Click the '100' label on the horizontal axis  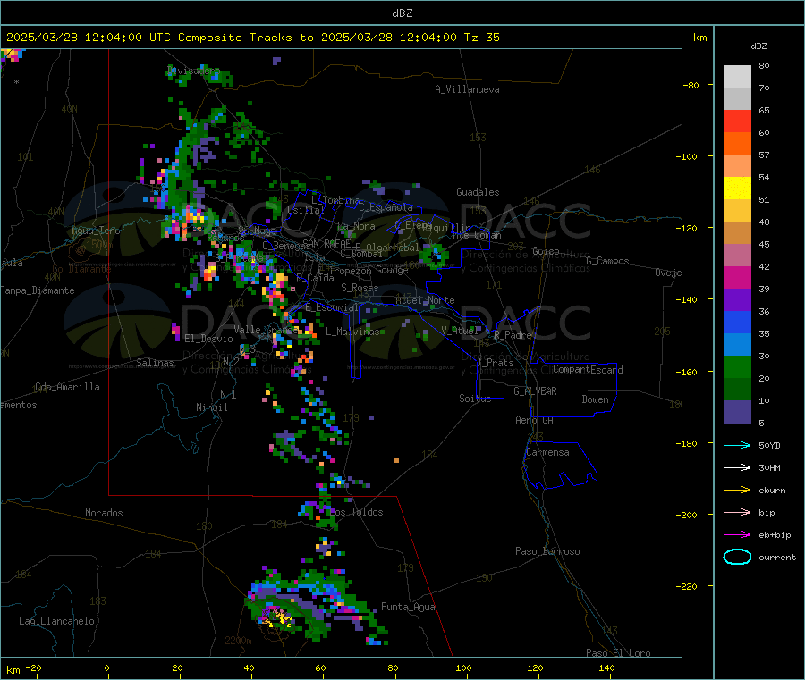click(463, 667)
